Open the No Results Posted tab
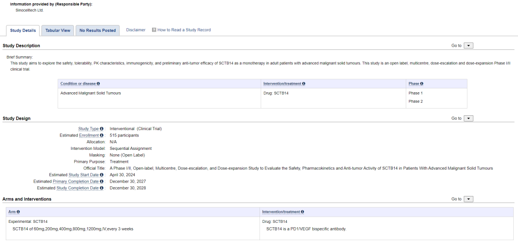518x244 pixels. 97,30
